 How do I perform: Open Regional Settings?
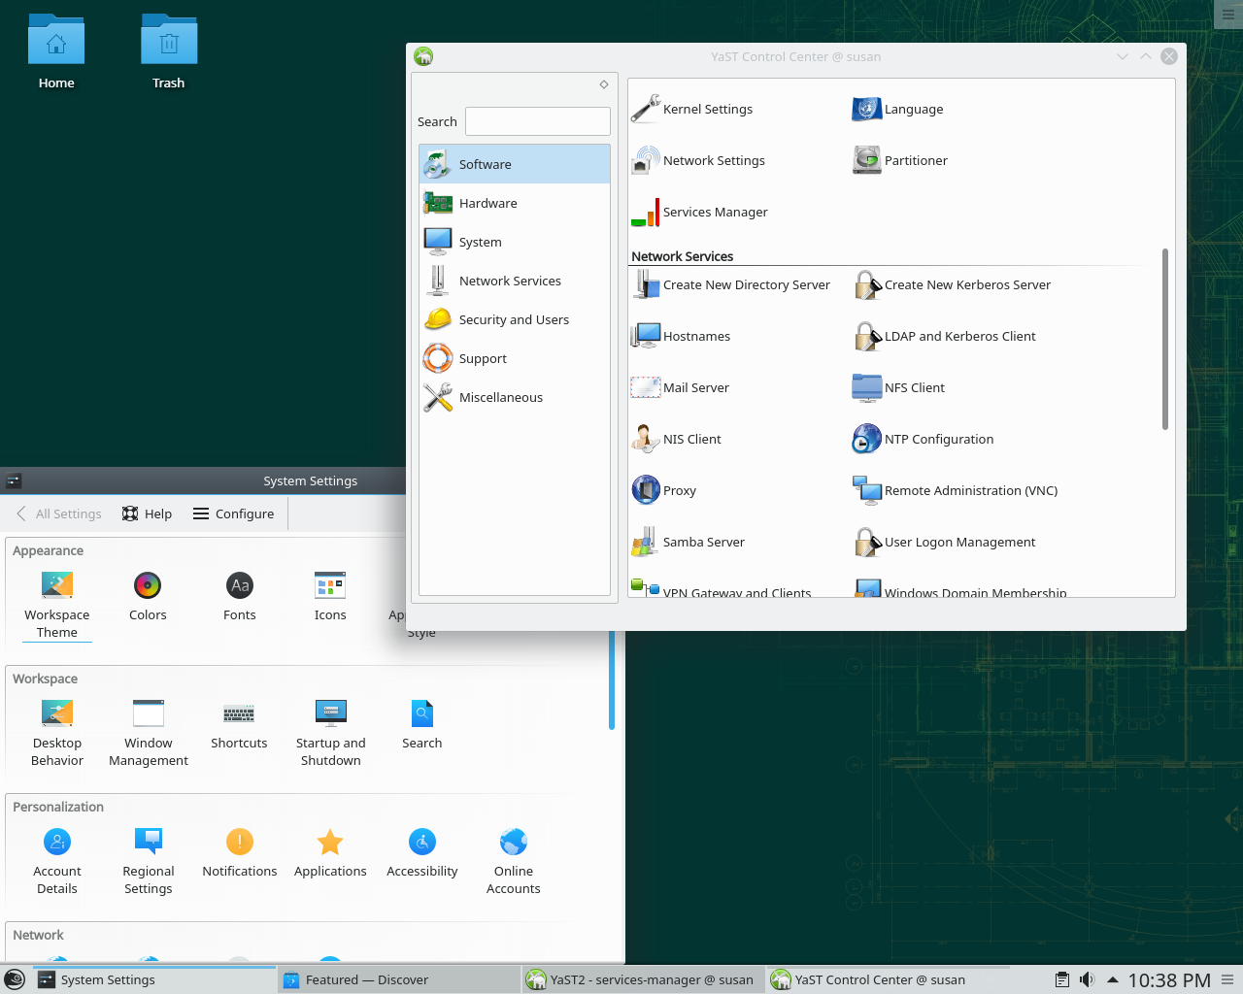(x=149, y=861)
